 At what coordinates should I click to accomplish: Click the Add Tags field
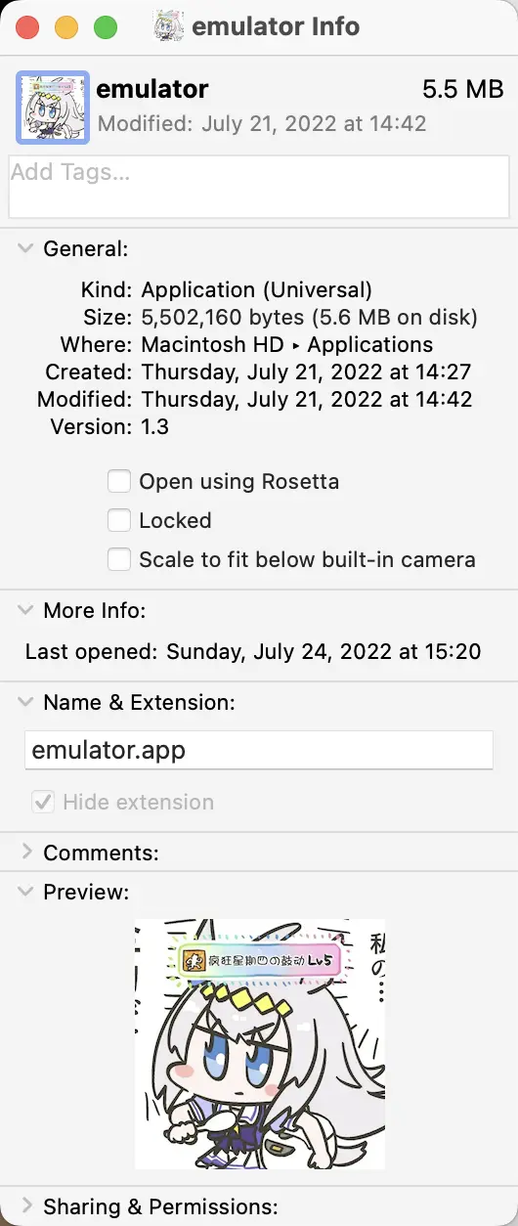[x=259, y=186]
